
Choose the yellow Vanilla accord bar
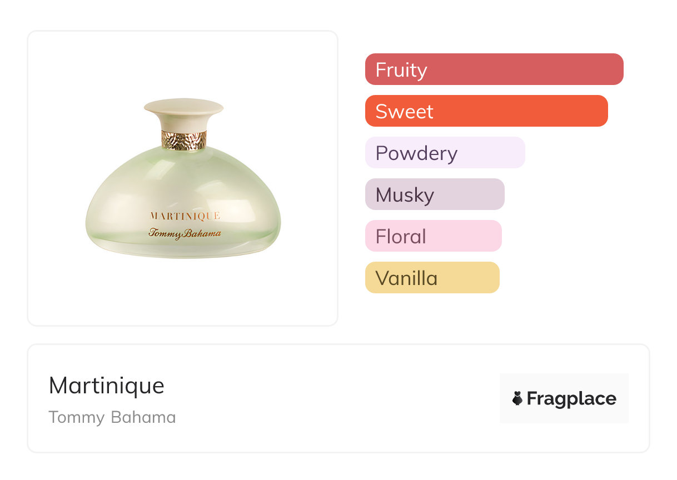pyautogui.click(x=432, y=278)
